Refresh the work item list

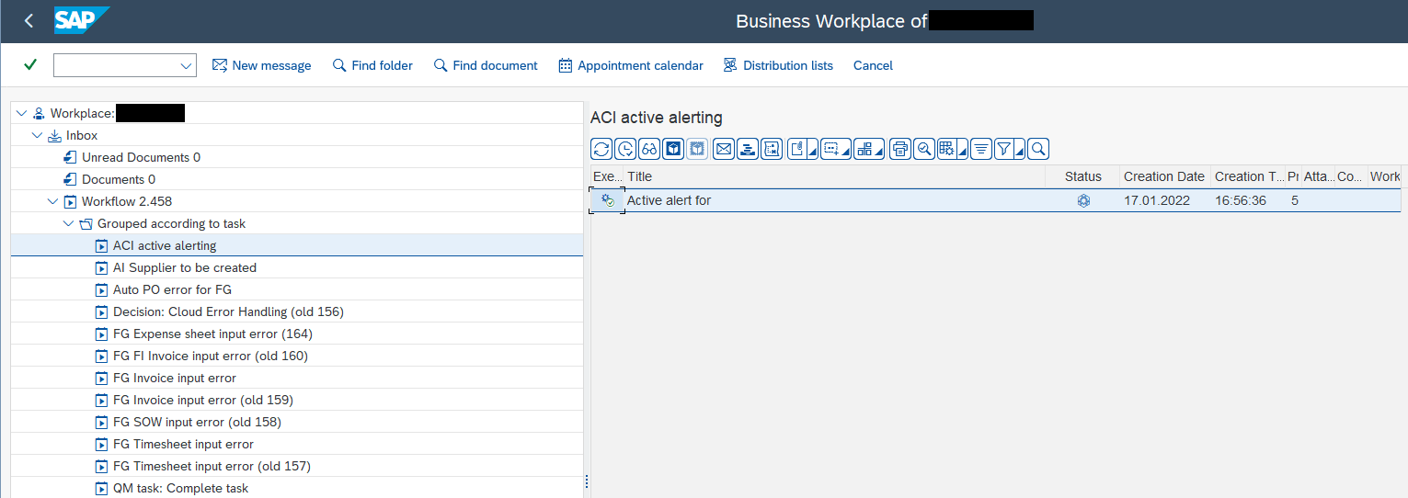601,149
